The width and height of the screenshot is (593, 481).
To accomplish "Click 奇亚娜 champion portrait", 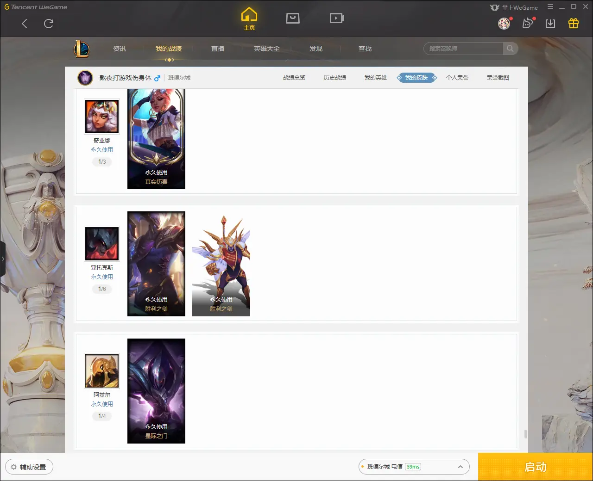I will point(102,117).
